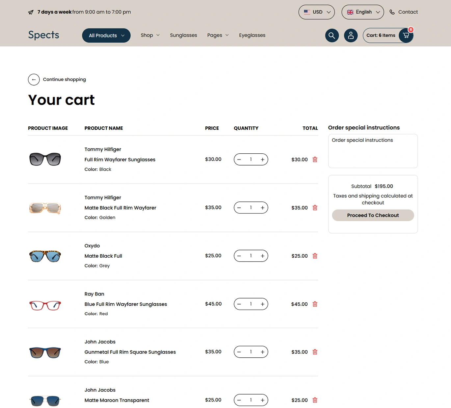The width and height of the screenshot is (451, 408).
Task: Click the Spects logo
Action: (x=44, y=35)
